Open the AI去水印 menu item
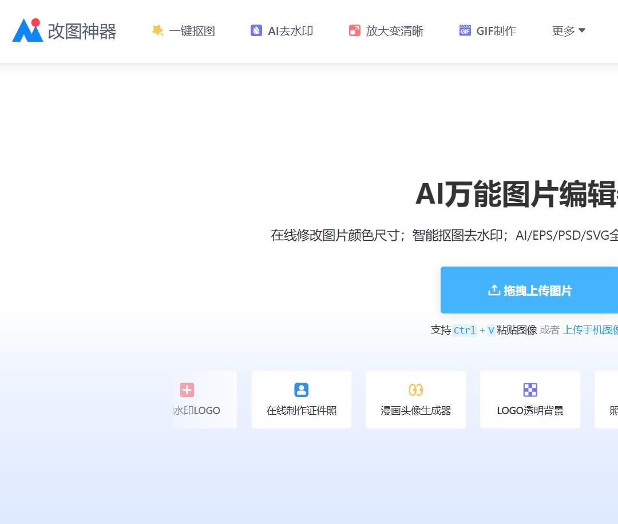 pos(288,31)
